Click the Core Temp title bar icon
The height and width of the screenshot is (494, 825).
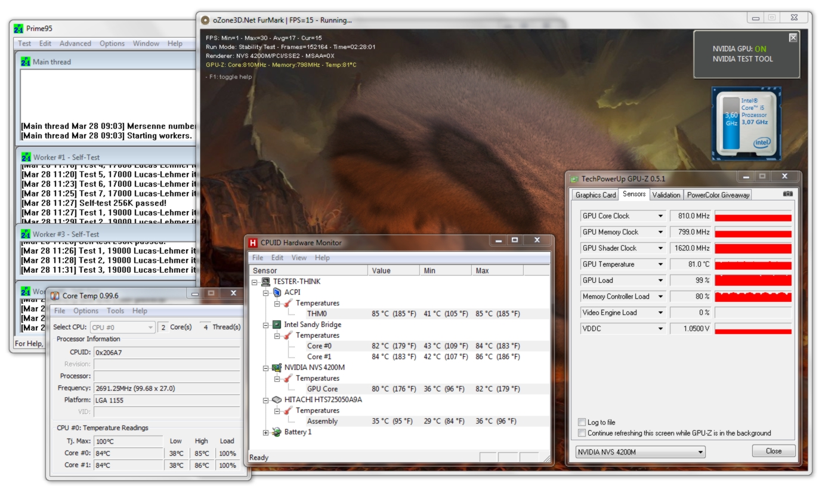pyautogui.click(x=55, y=295)
